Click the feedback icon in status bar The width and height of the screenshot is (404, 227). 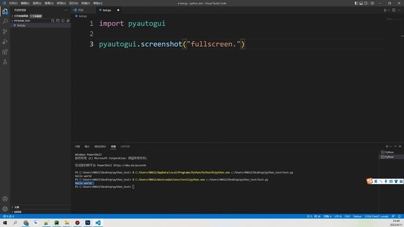click(x=393, y=216)
